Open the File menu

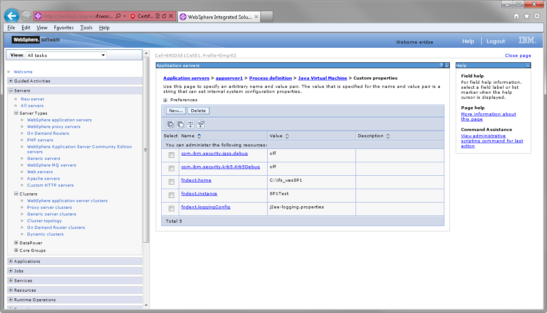click(11, 28)
